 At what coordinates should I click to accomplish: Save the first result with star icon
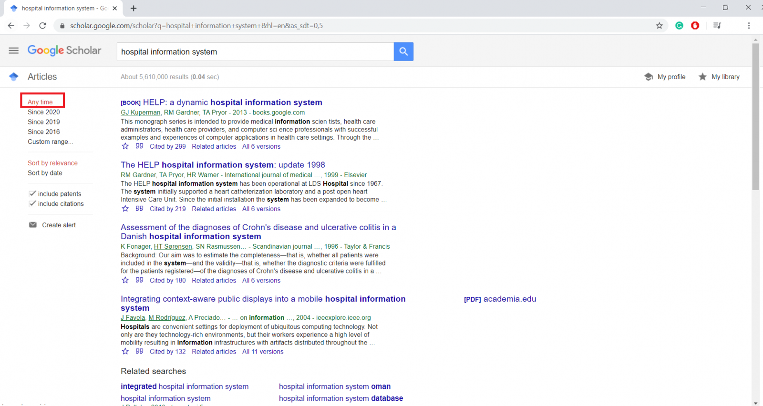tap(125, 146)
